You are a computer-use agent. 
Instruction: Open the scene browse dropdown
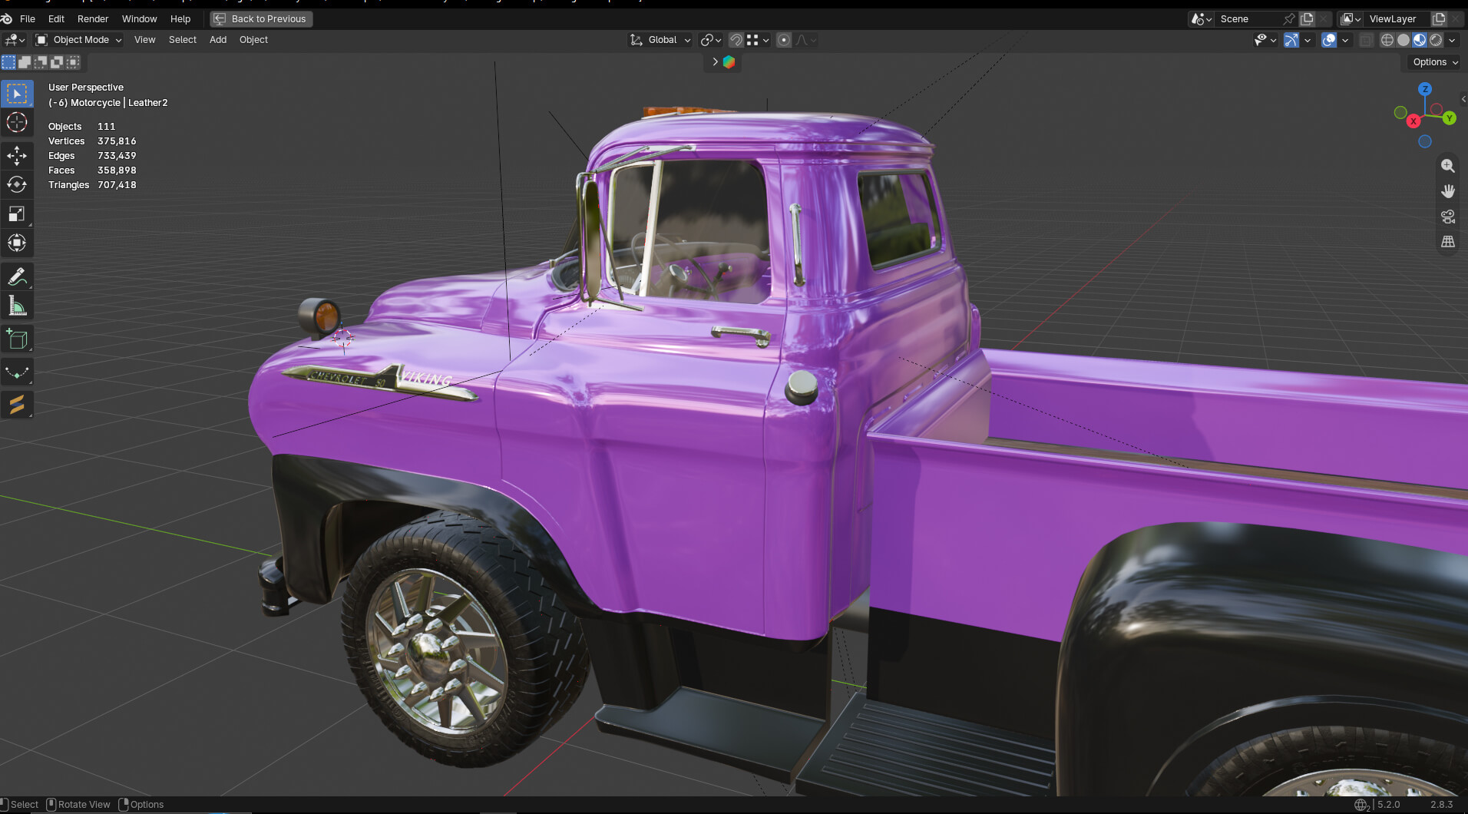(1201, 19)
